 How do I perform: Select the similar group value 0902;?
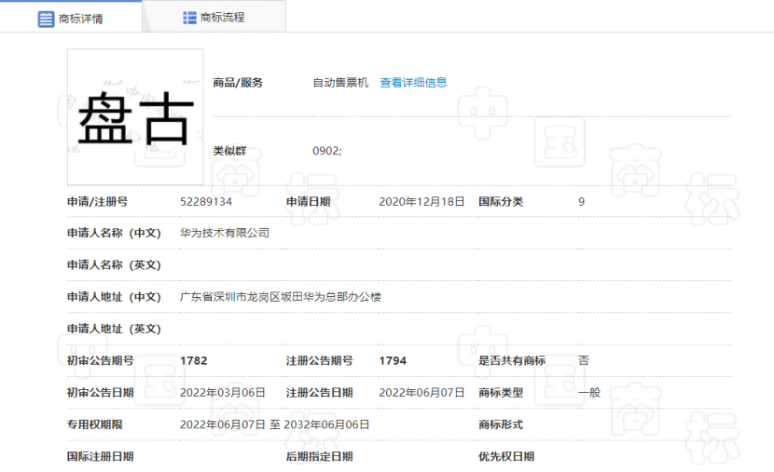pyautogui.click(x=326, y=151)
